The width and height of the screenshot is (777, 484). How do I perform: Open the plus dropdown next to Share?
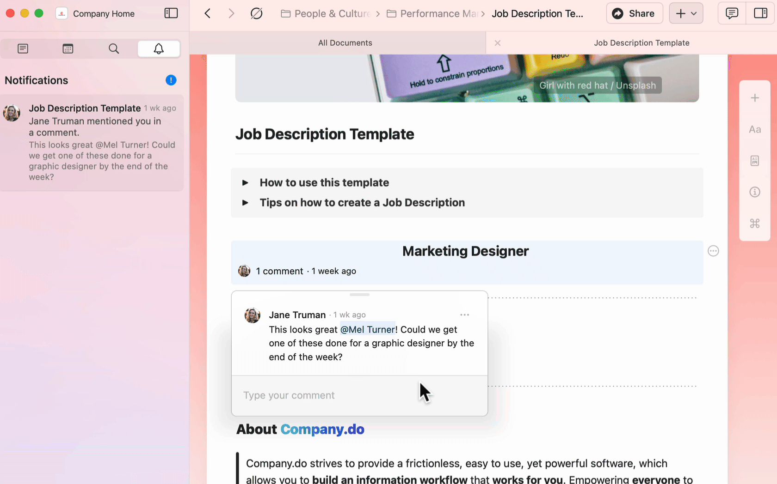[x=686, y=13]
